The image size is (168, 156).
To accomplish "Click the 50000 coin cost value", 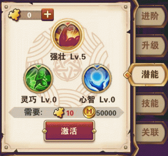I will pos(106,113).
